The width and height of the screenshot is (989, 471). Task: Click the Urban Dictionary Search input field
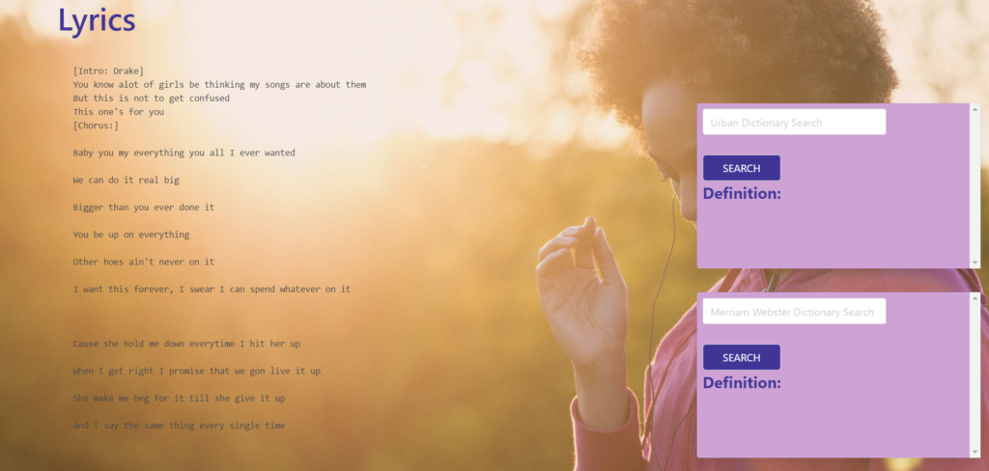click(x=793, y=123)
